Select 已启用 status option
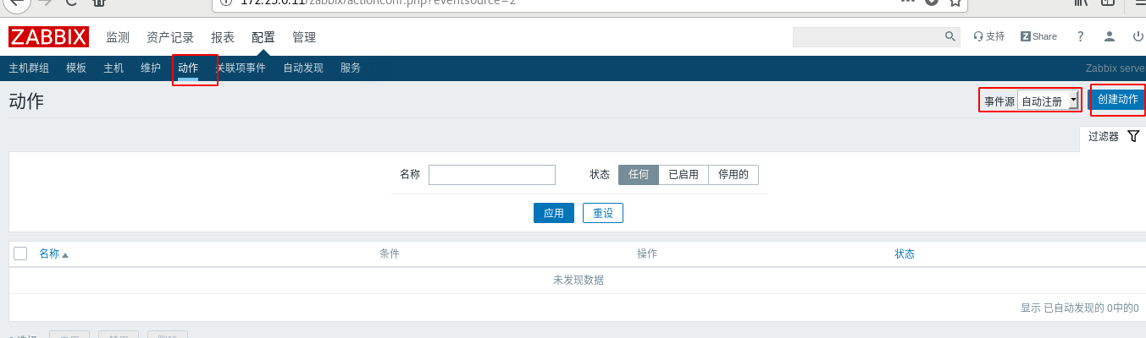Viewport: 1146px width, 338px height. (x=684, y=175)
